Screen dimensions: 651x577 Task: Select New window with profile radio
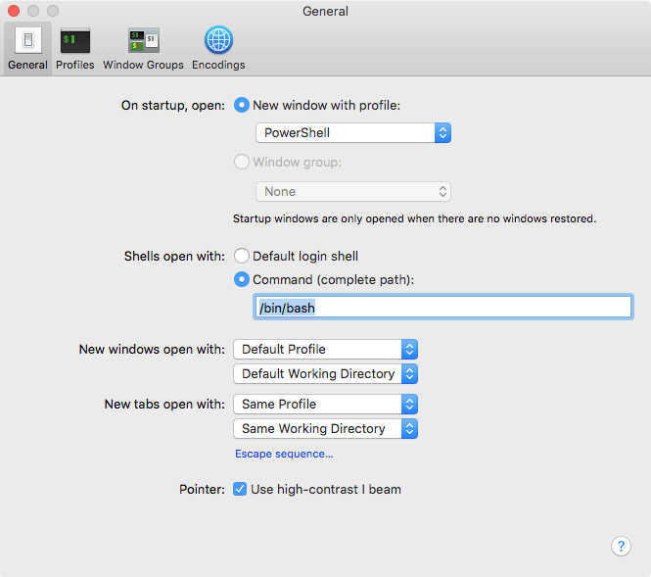coord(242,105)
